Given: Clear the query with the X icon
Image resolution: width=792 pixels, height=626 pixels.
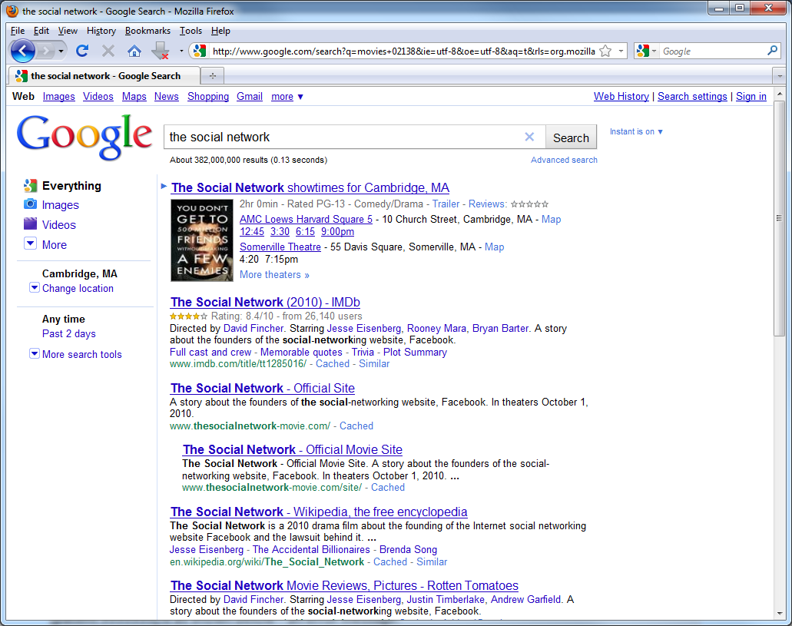Looking at the screenshot, I should click(x=529, y=137).
